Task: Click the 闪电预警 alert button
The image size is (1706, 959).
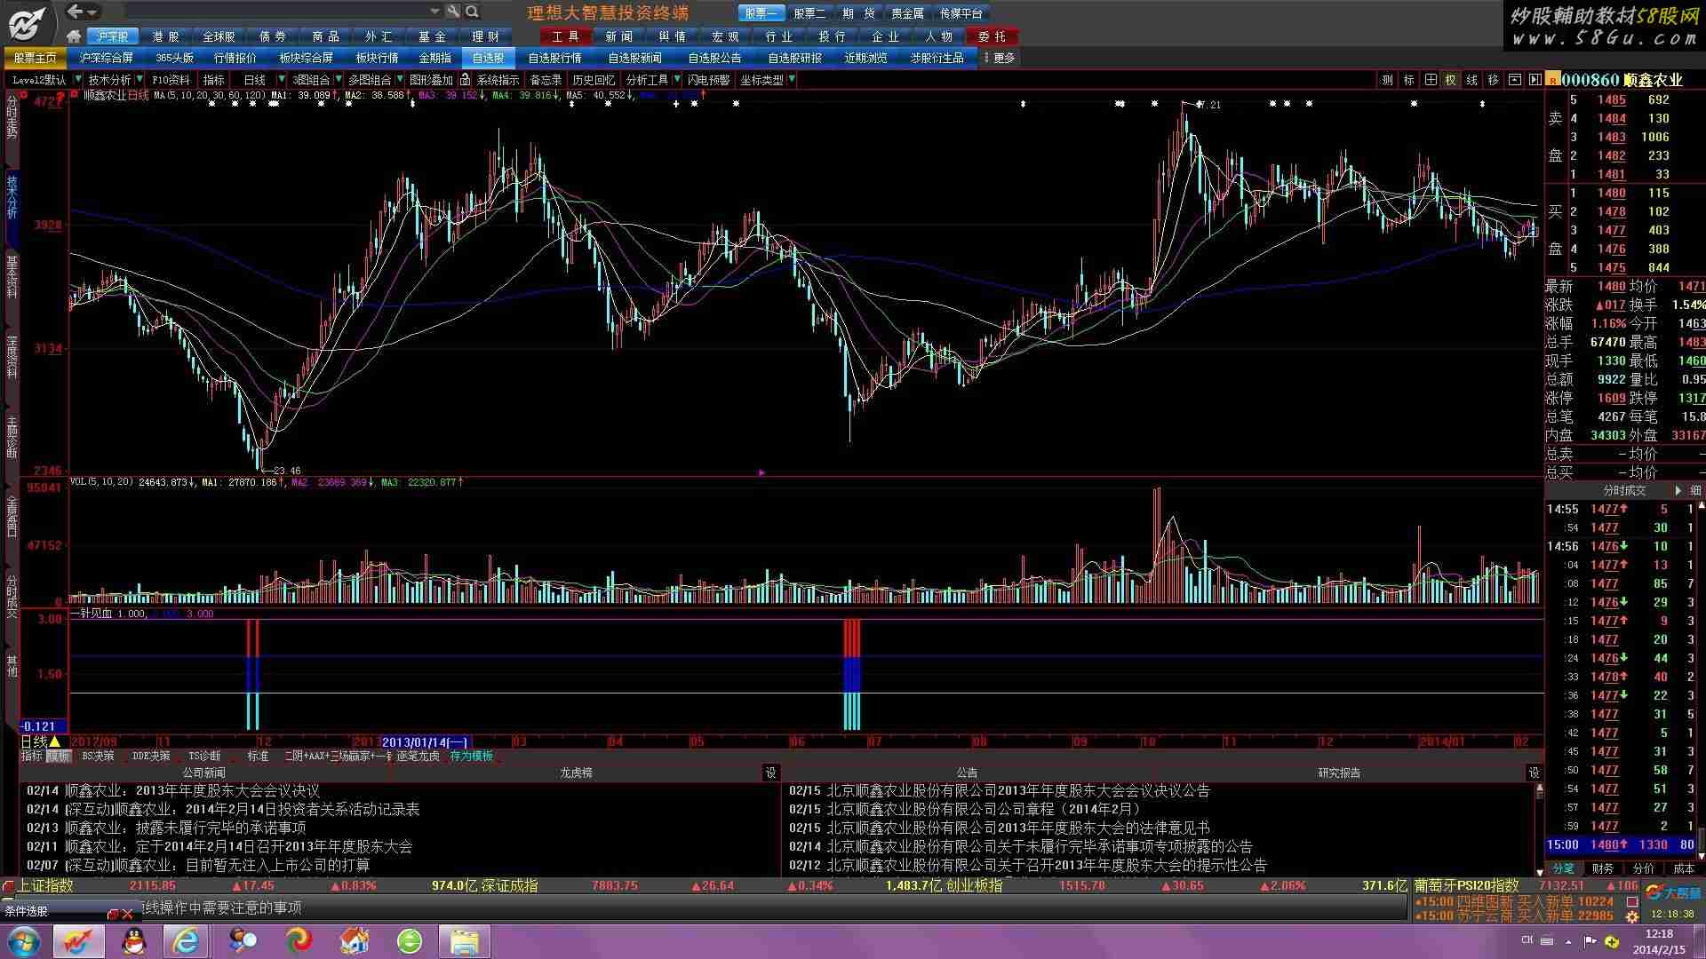Action: coord(708,80)
